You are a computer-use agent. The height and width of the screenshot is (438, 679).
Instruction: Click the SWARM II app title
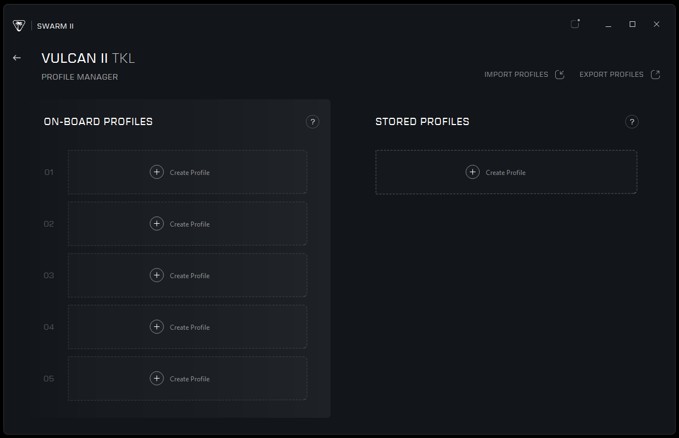55,26
